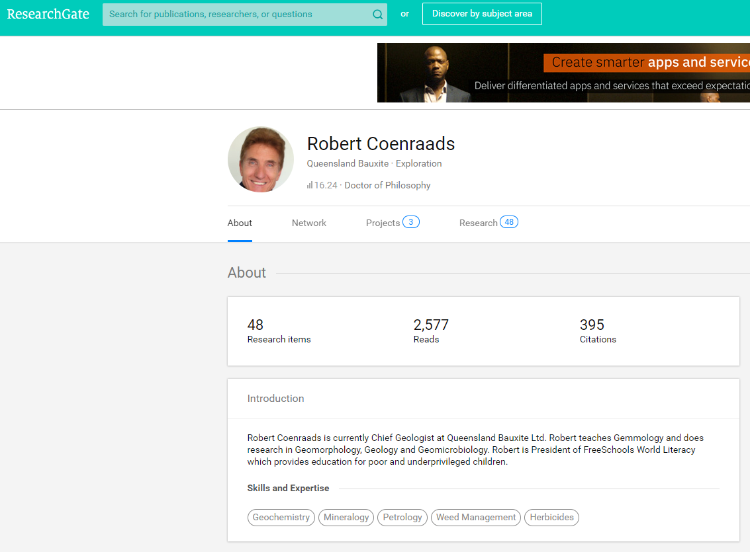750x552 pixels.
Task: Click the 395 Citations stat
Action: click(598, 331)
